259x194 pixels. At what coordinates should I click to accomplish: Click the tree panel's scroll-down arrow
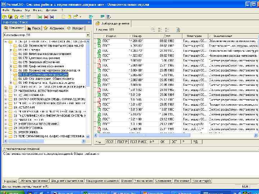pos(88,137)
